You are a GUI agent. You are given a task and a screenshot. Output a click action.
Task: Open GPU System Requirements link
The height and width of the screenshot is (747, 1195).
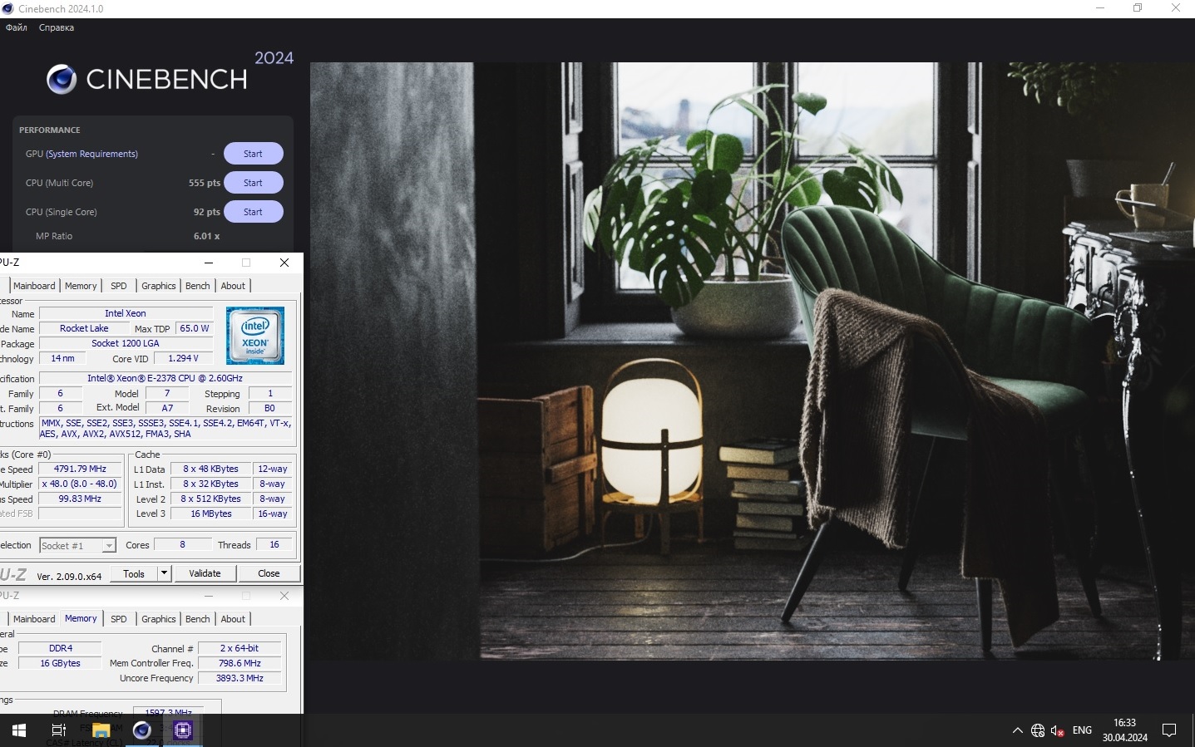[91, 154]
